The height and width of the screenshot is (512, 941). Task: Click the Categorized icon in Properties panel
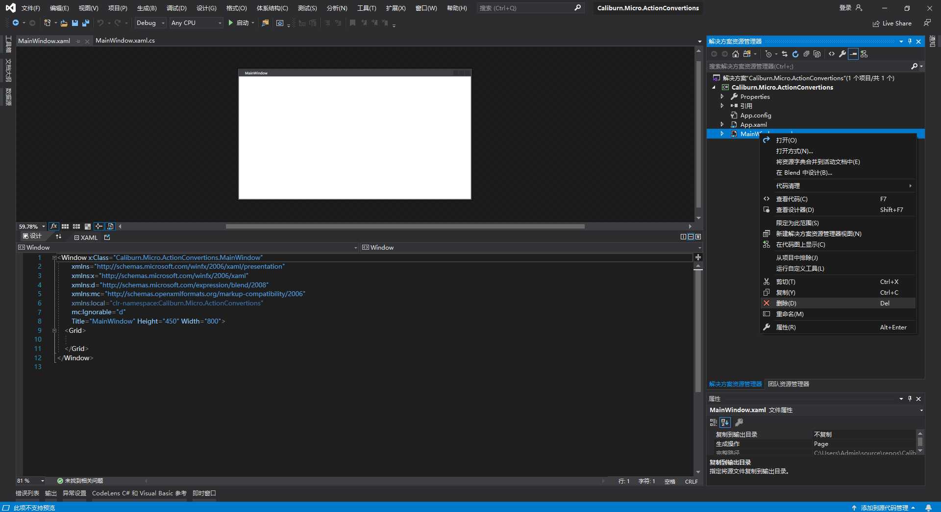pyautogui.click(x=714, y=422)
